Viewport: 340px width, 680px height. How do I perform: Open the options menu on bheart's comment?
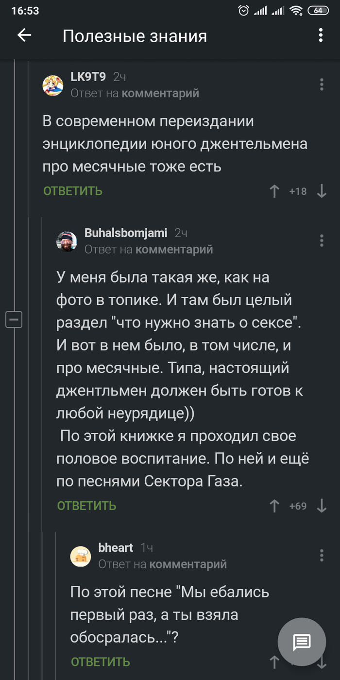(x=322, y=555)
